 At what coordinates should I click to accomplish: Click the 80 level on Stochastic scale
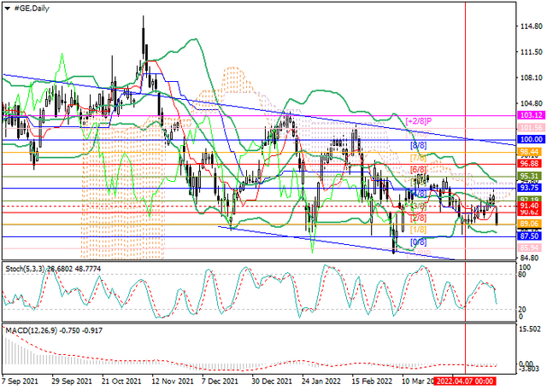click(522, 275)
